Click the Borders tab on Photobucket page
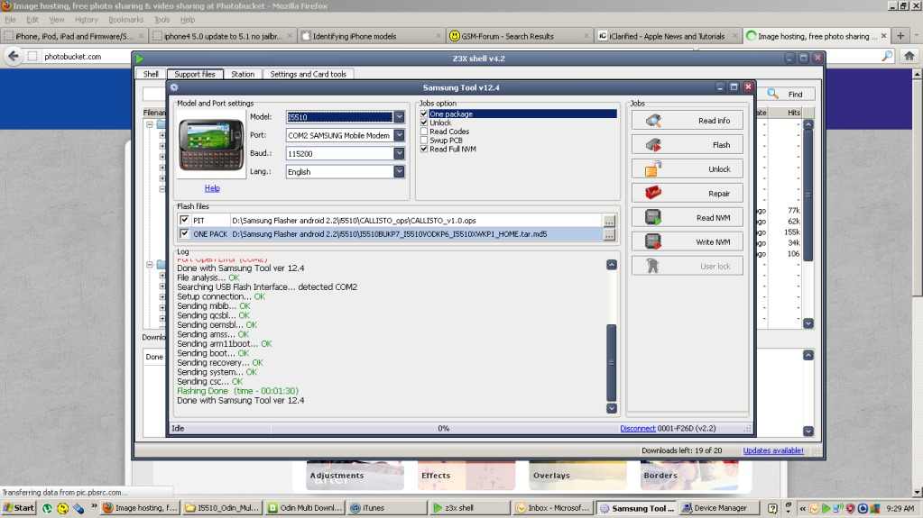 689,475
